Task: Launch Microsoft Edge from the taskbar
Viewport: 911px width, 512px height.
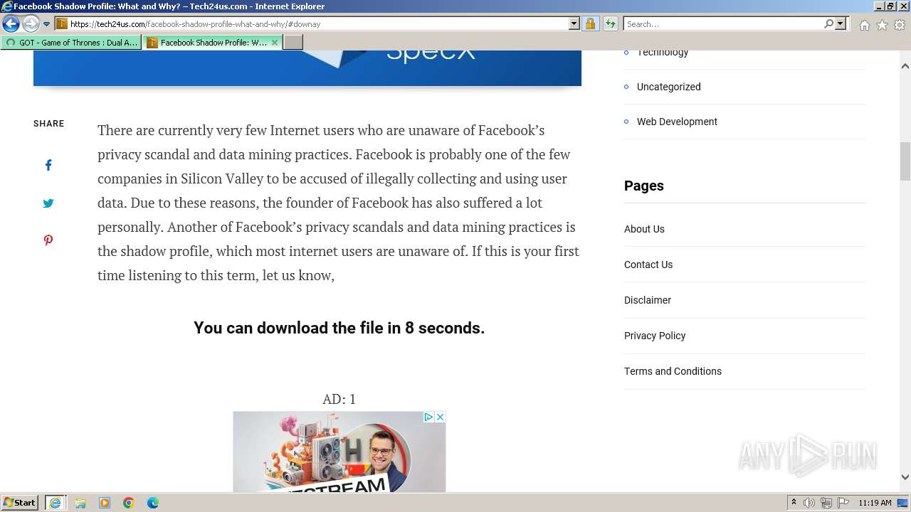Action: [x=153, y=503]
